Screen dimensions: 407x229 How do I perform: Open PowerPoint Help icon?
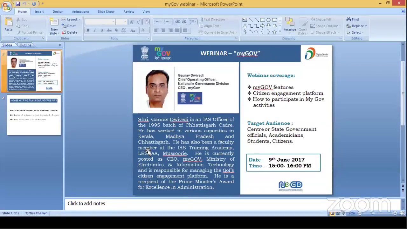[403, 11]
